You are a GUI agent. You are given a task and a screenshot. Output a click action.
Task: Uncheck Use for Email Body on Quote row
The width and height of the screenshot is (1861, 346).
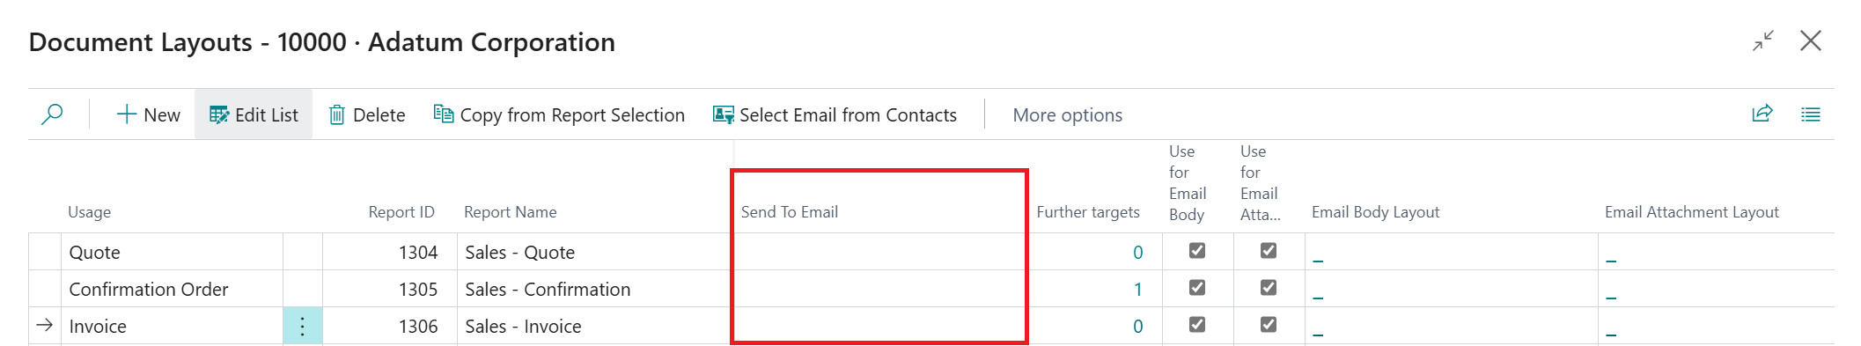point(1197,251)
